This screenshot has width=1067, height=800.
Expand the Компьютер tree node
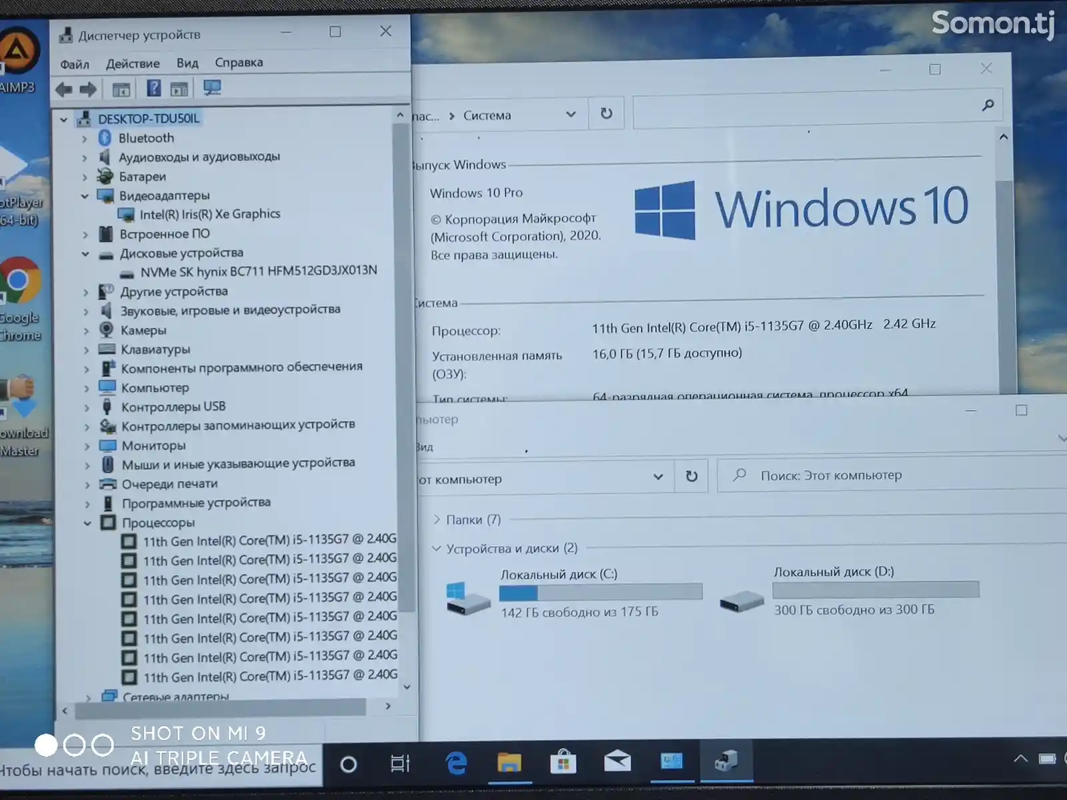[x=86, y=388]
